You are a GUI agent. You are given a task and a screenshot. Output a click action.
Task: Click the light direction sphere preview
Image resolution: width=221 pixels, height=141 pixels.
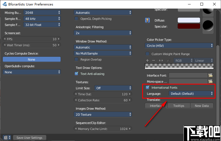tap(208, 25)
